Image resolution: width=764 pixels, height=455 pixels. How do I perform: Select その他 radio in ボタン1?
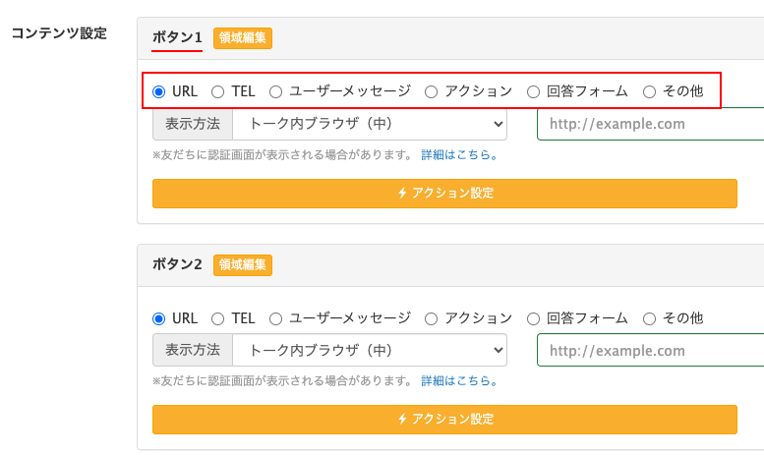click(649, 91)
